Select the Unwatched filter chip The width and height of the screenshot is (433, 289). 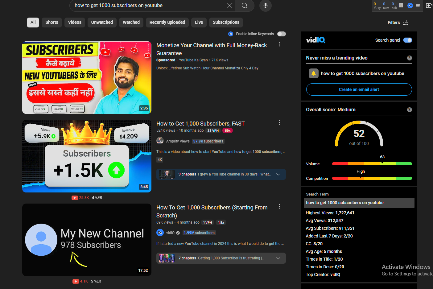(102, 22)
